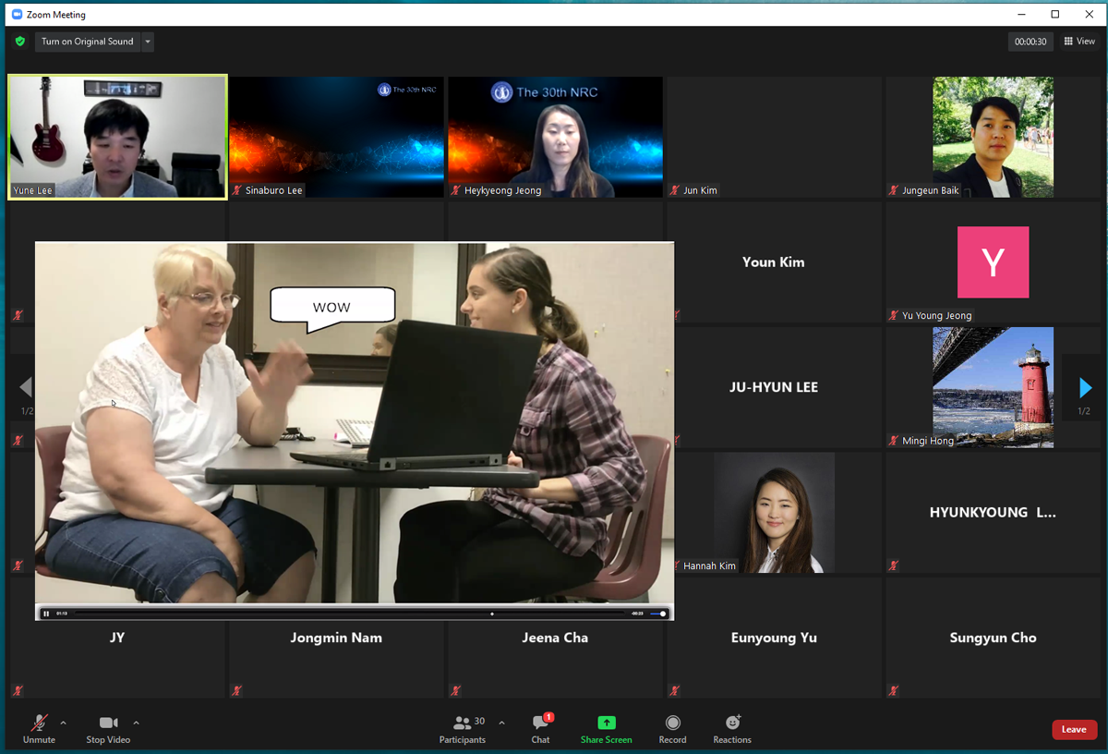
Task: Click Eunyoung Yu's muted mic icon
Action: coord(675,690)
